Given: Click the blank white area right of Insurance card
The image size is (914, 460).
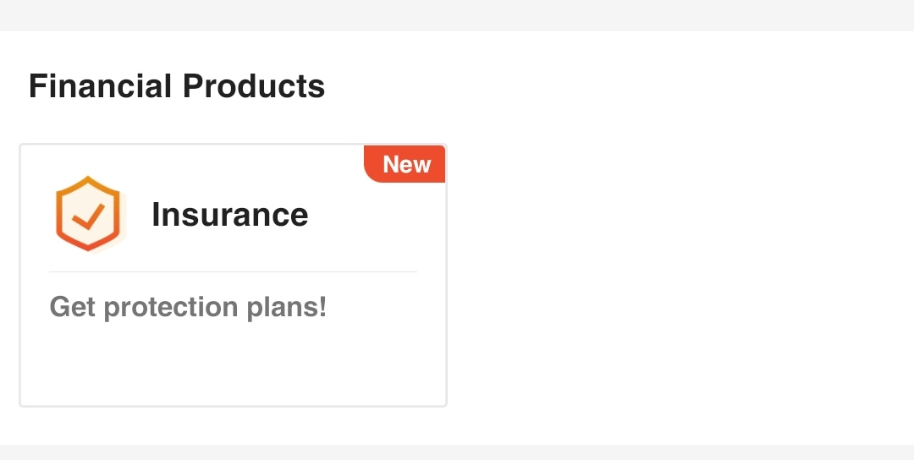Looking at the screenshot, I should (677, 271).
